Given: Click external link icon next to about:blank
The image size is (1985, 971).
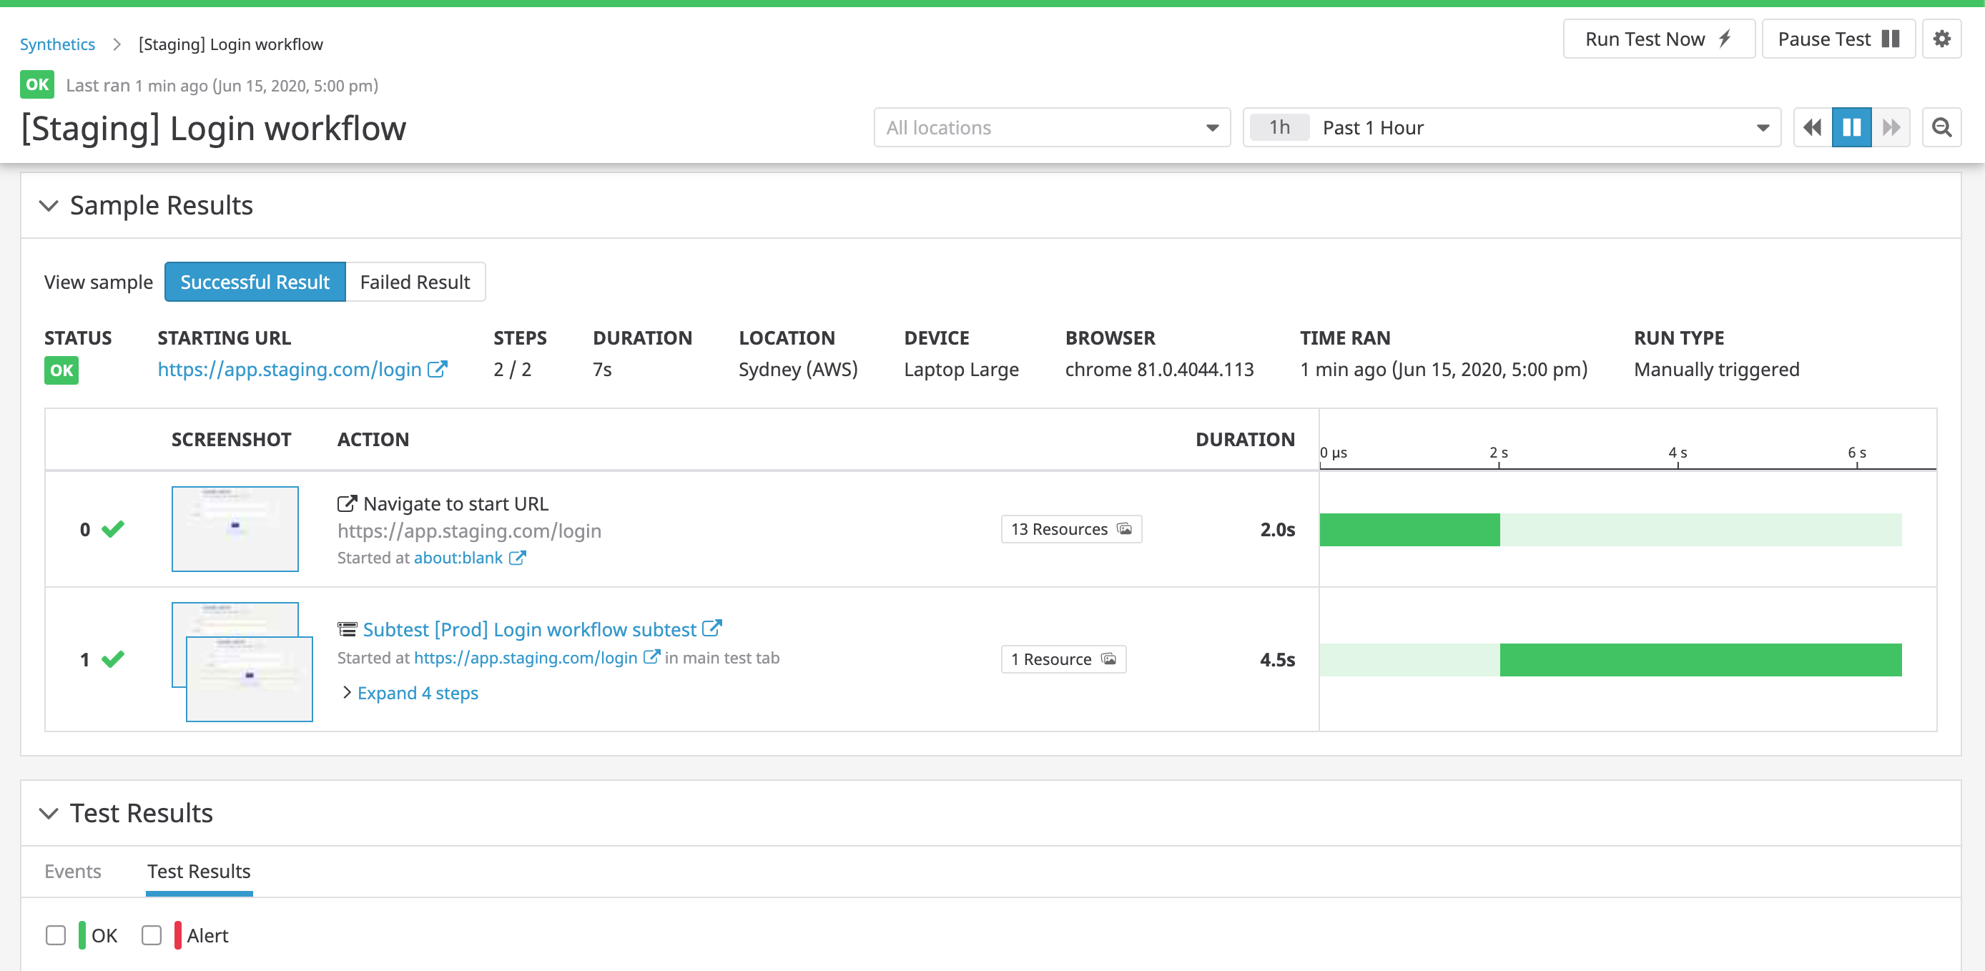Looking at the screenshot, I should [517, 557].
